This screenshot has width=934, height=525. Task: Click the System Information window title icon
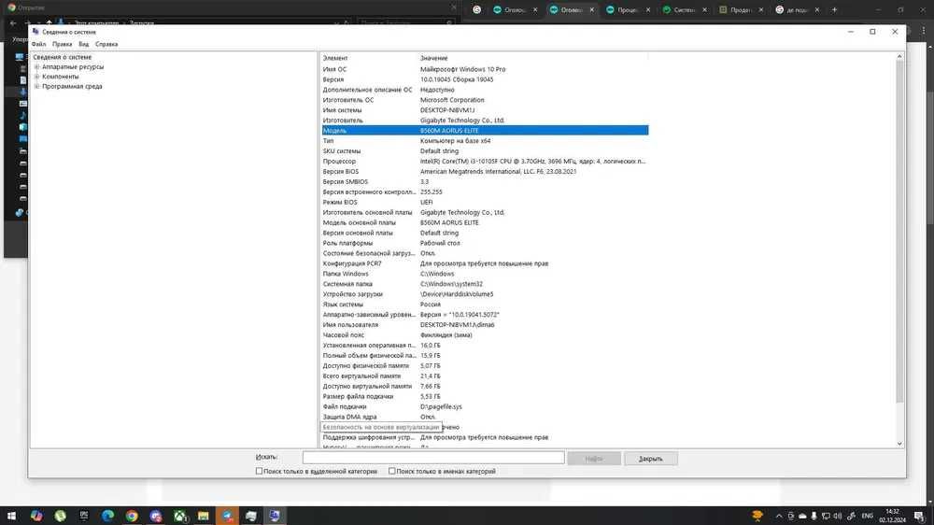click(x=35, y=32)
